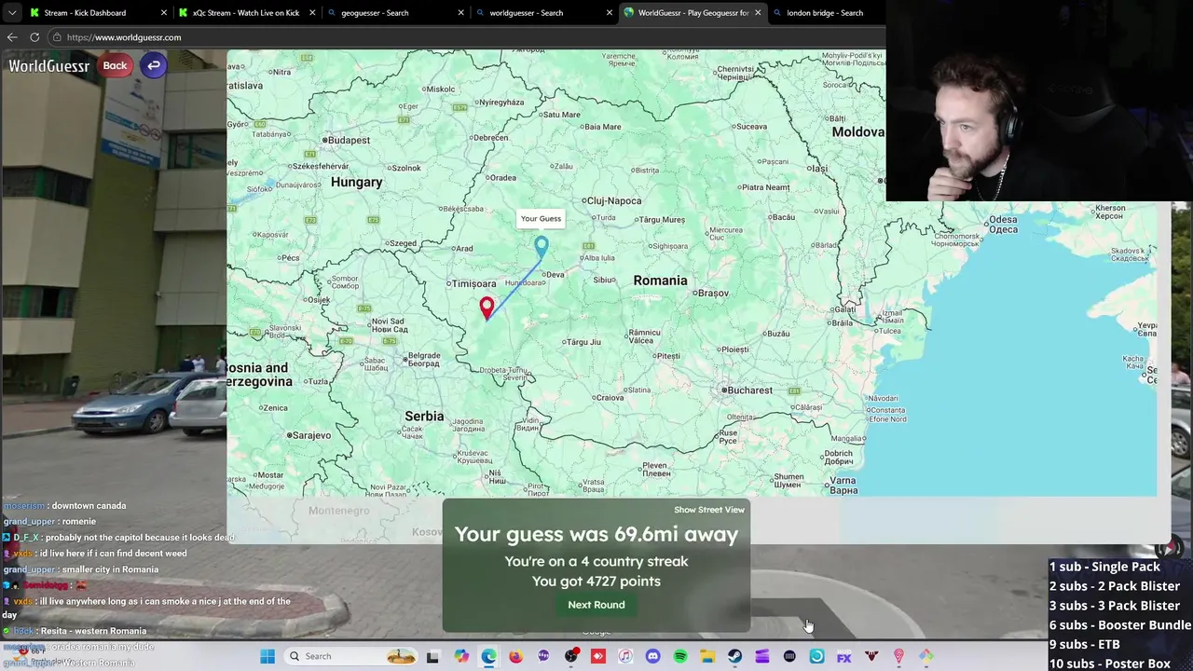
Task: Open the browser tab list dropdown
Action: tap(12, 13)
